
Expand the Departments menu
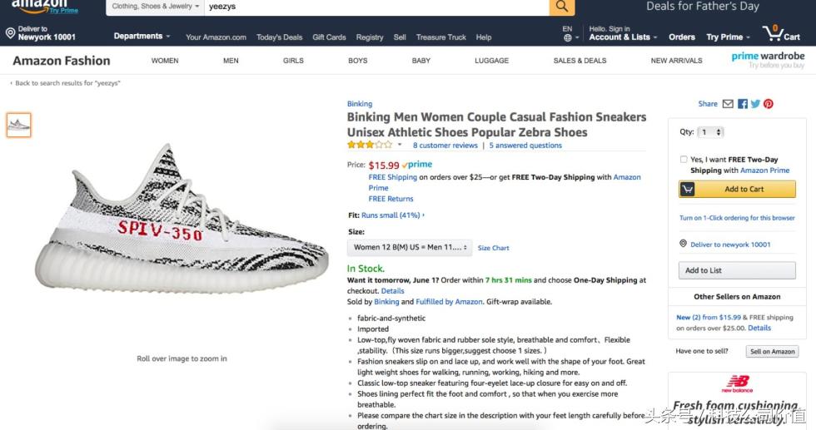click(x=142, y=37)
